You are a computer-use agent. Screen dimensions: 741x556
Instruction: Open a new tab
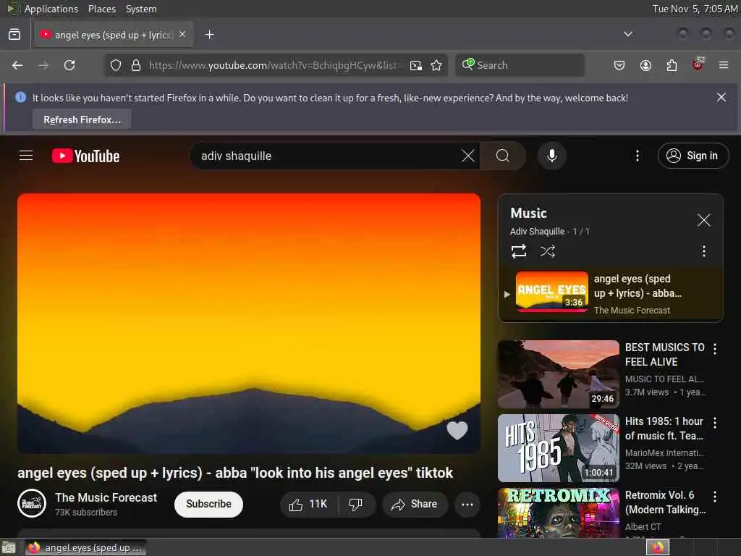[x=209, y=35]
